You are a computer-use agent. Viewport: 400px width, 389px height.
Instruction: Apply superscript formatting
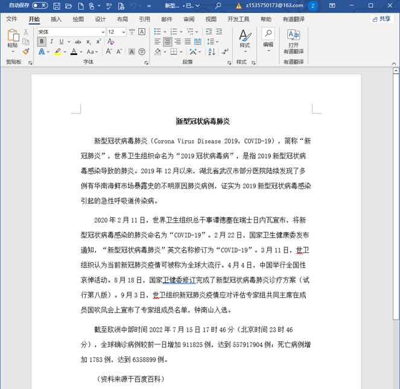(98, 42)
